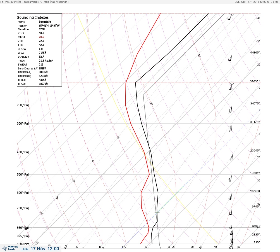Click the Veðurstofa Íslands logo
This screenshot has width=280, height=252.
(10, 248)
